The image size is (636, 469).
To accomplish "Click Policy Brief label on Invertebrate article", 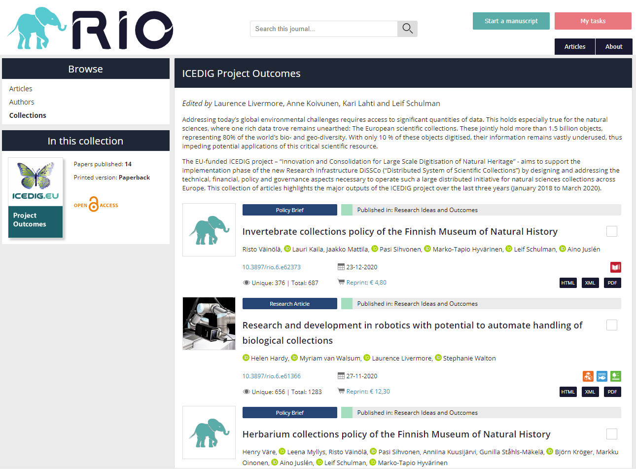I will click(290, 210).
